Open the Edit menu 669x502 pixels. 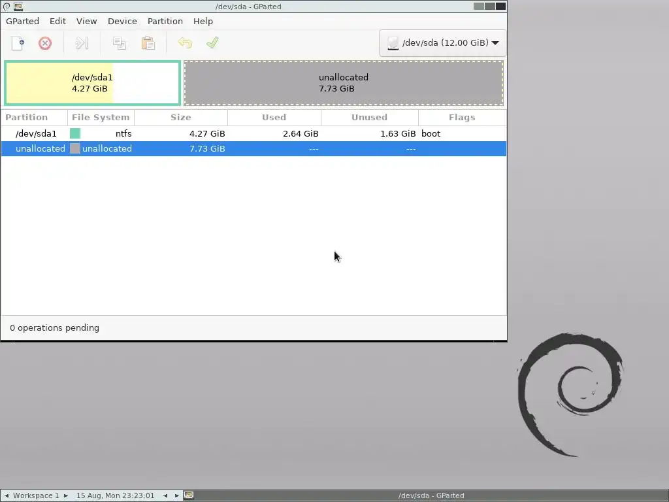[57, 22]
